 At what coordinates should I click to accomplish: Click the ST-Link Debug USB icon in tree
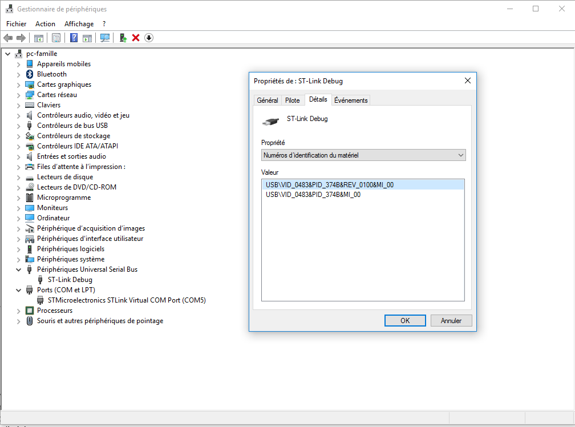(41, 280)
